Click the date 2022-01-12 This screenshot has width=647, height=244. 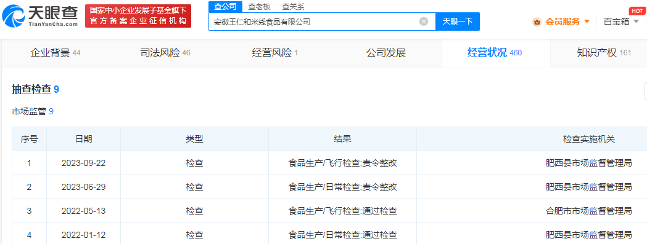coord(84,235)
